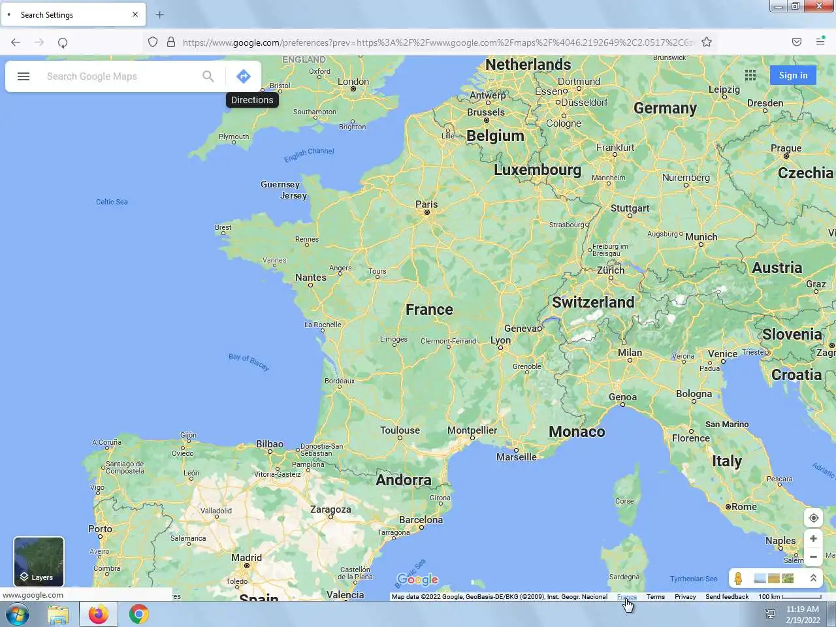The width and height of the screenshot is (836, 627).
Task: Save page to Pocket
Action: click(x=797, y=42)
